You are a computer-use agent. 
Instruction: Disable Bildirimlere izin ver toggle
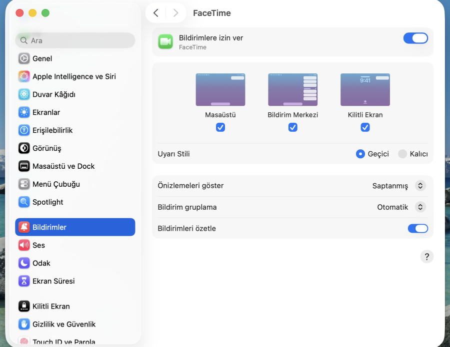pos(415,38)
